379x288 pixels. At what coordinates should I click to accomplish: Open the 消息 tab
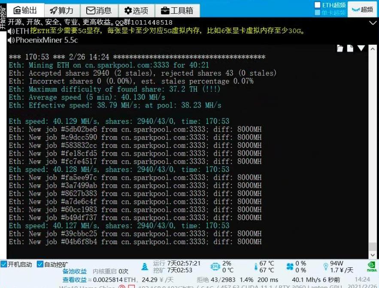[x=99, y=10]
